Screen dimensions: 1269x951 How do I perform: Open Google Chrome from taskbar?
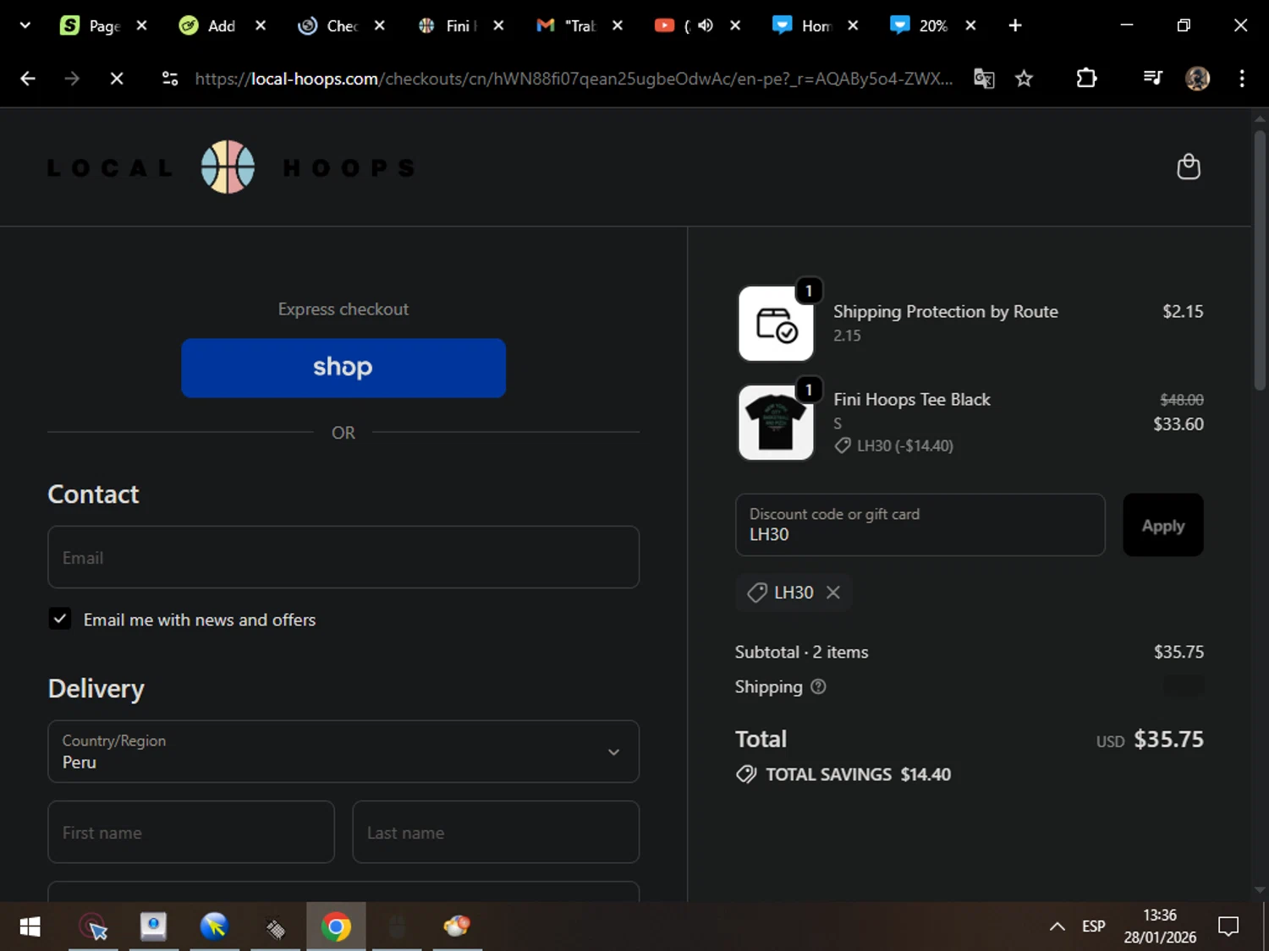coord(336,926)
